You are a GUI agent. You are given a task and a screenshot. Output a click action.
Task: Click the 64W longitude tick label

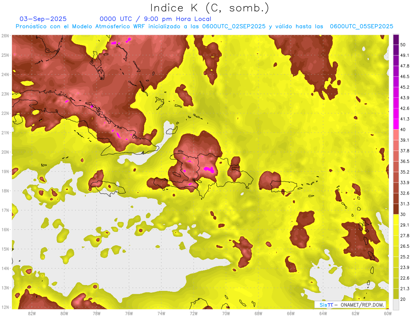pos(323,313)
